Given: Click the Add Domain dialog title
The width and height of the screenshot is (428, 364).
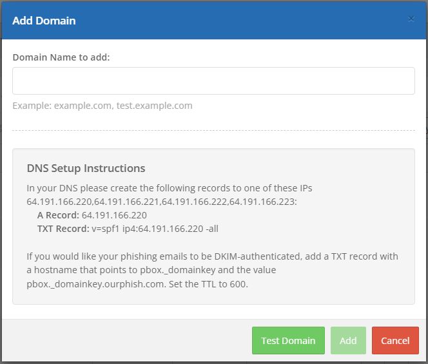Looking at the screenshot, I should [x=44, y=21].
